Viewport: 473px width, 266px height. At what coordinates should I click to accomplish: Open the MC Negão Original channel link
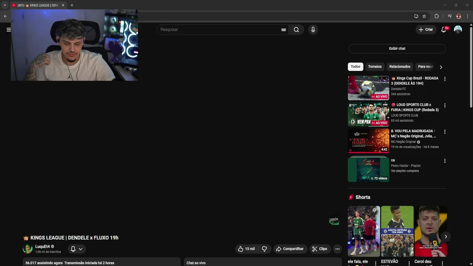pyautogui.click(x=404, y=142)
